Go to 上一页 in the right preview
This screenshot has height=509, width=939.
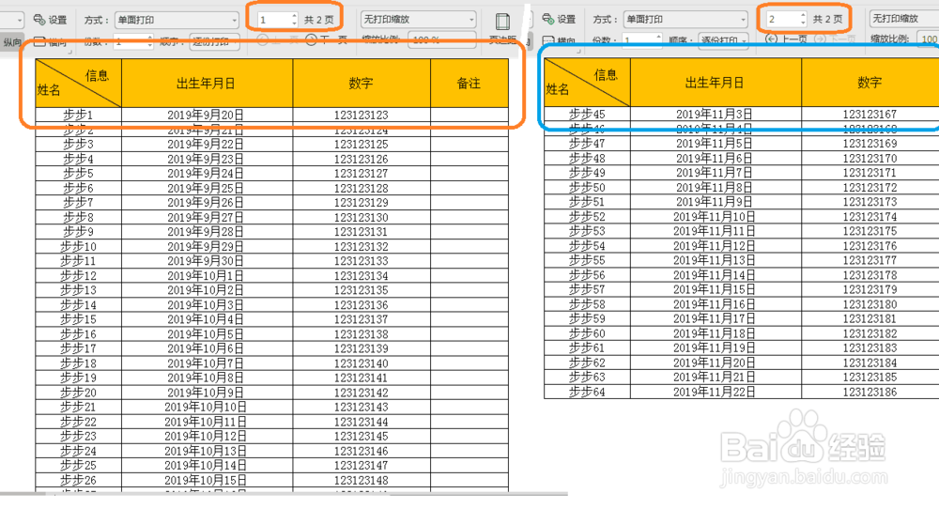[786, 39]
